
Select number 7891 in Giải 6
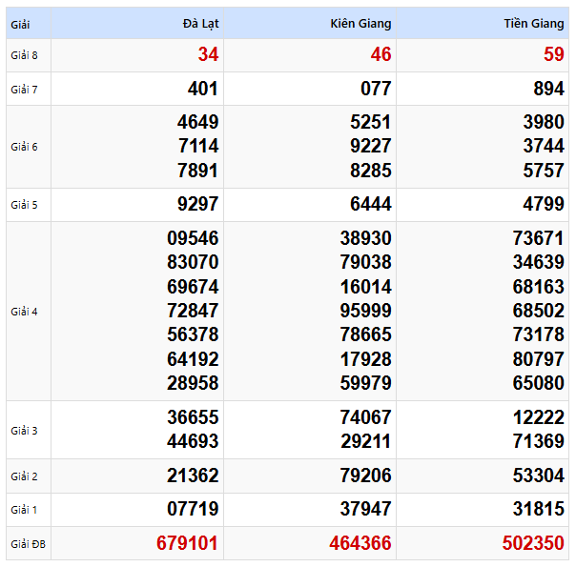tap(197, 171)
